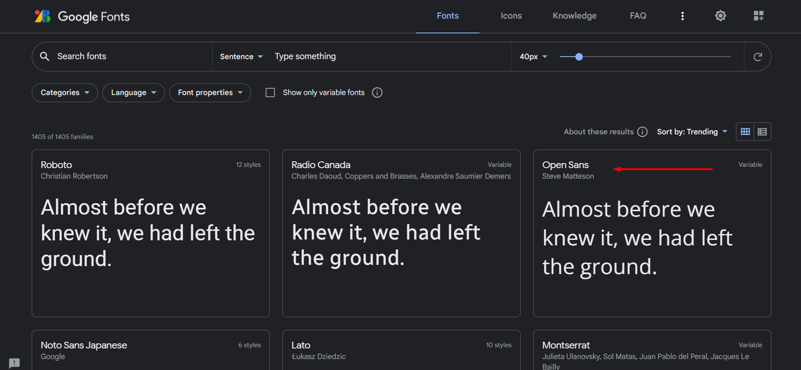Screen dimensions: 801x370
Task: Open the Radio Canada font card
Action: (401, 233)
